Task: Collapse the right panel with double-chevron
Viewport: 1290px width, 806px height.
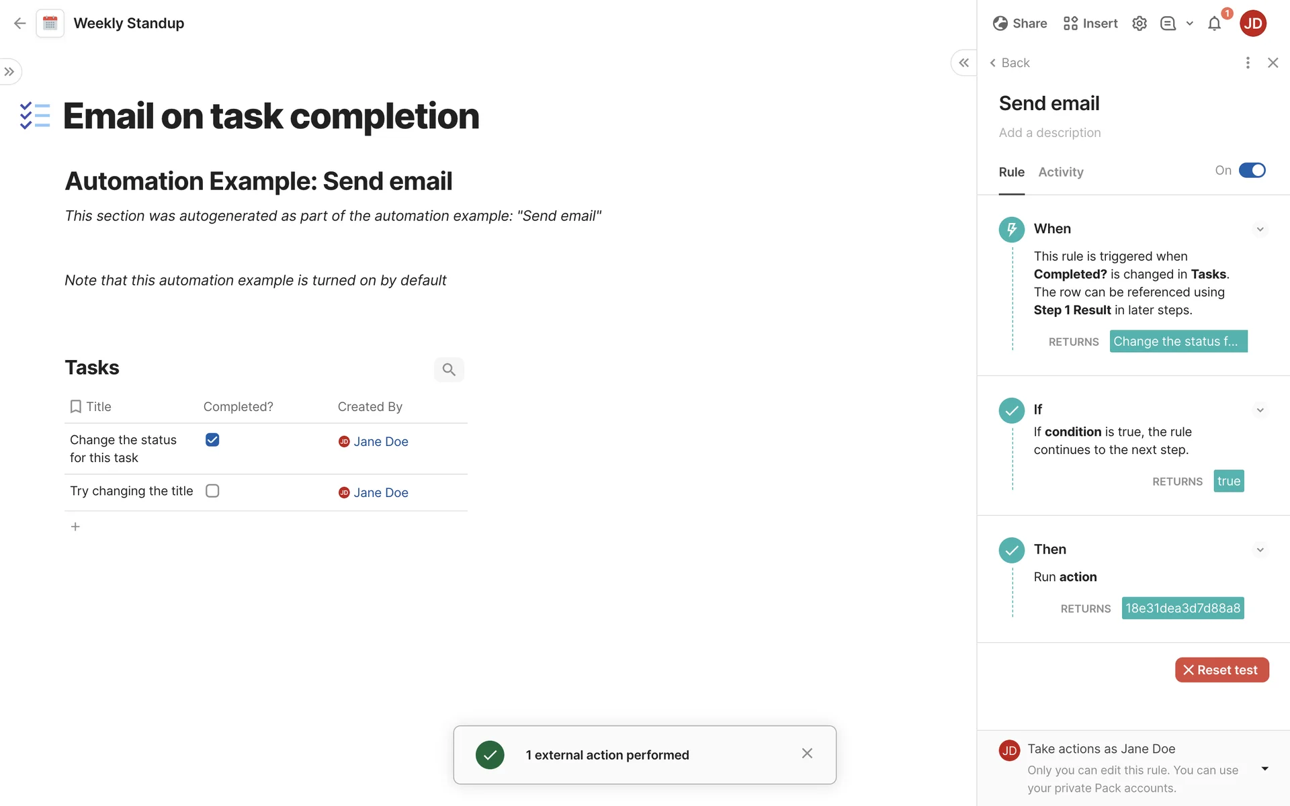Action: tap(963, 63)
